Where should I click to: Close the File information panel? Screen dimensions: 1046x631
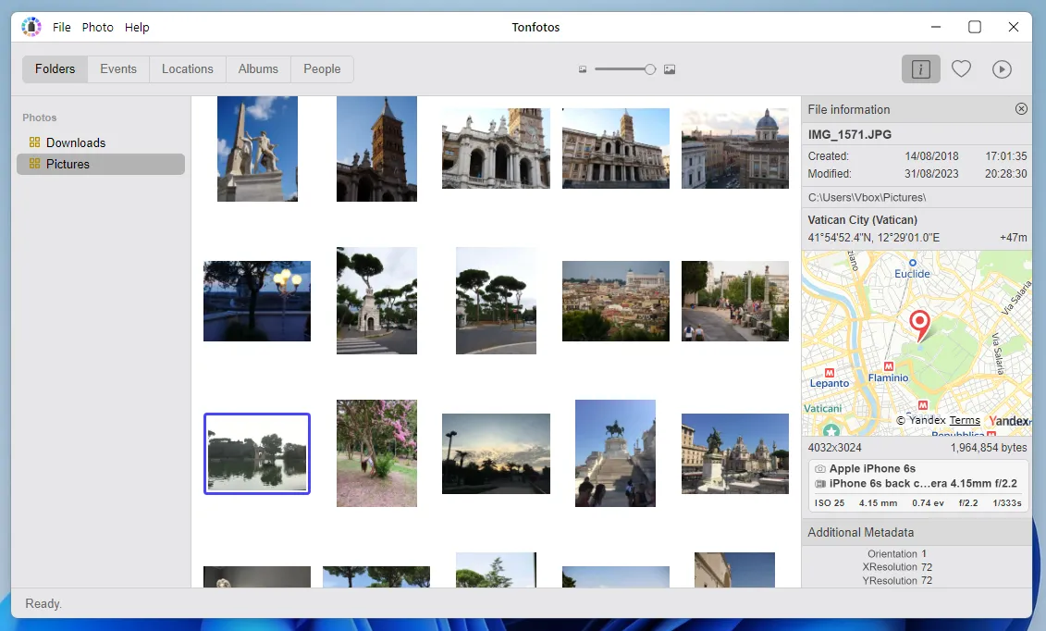pos(1021,109)
